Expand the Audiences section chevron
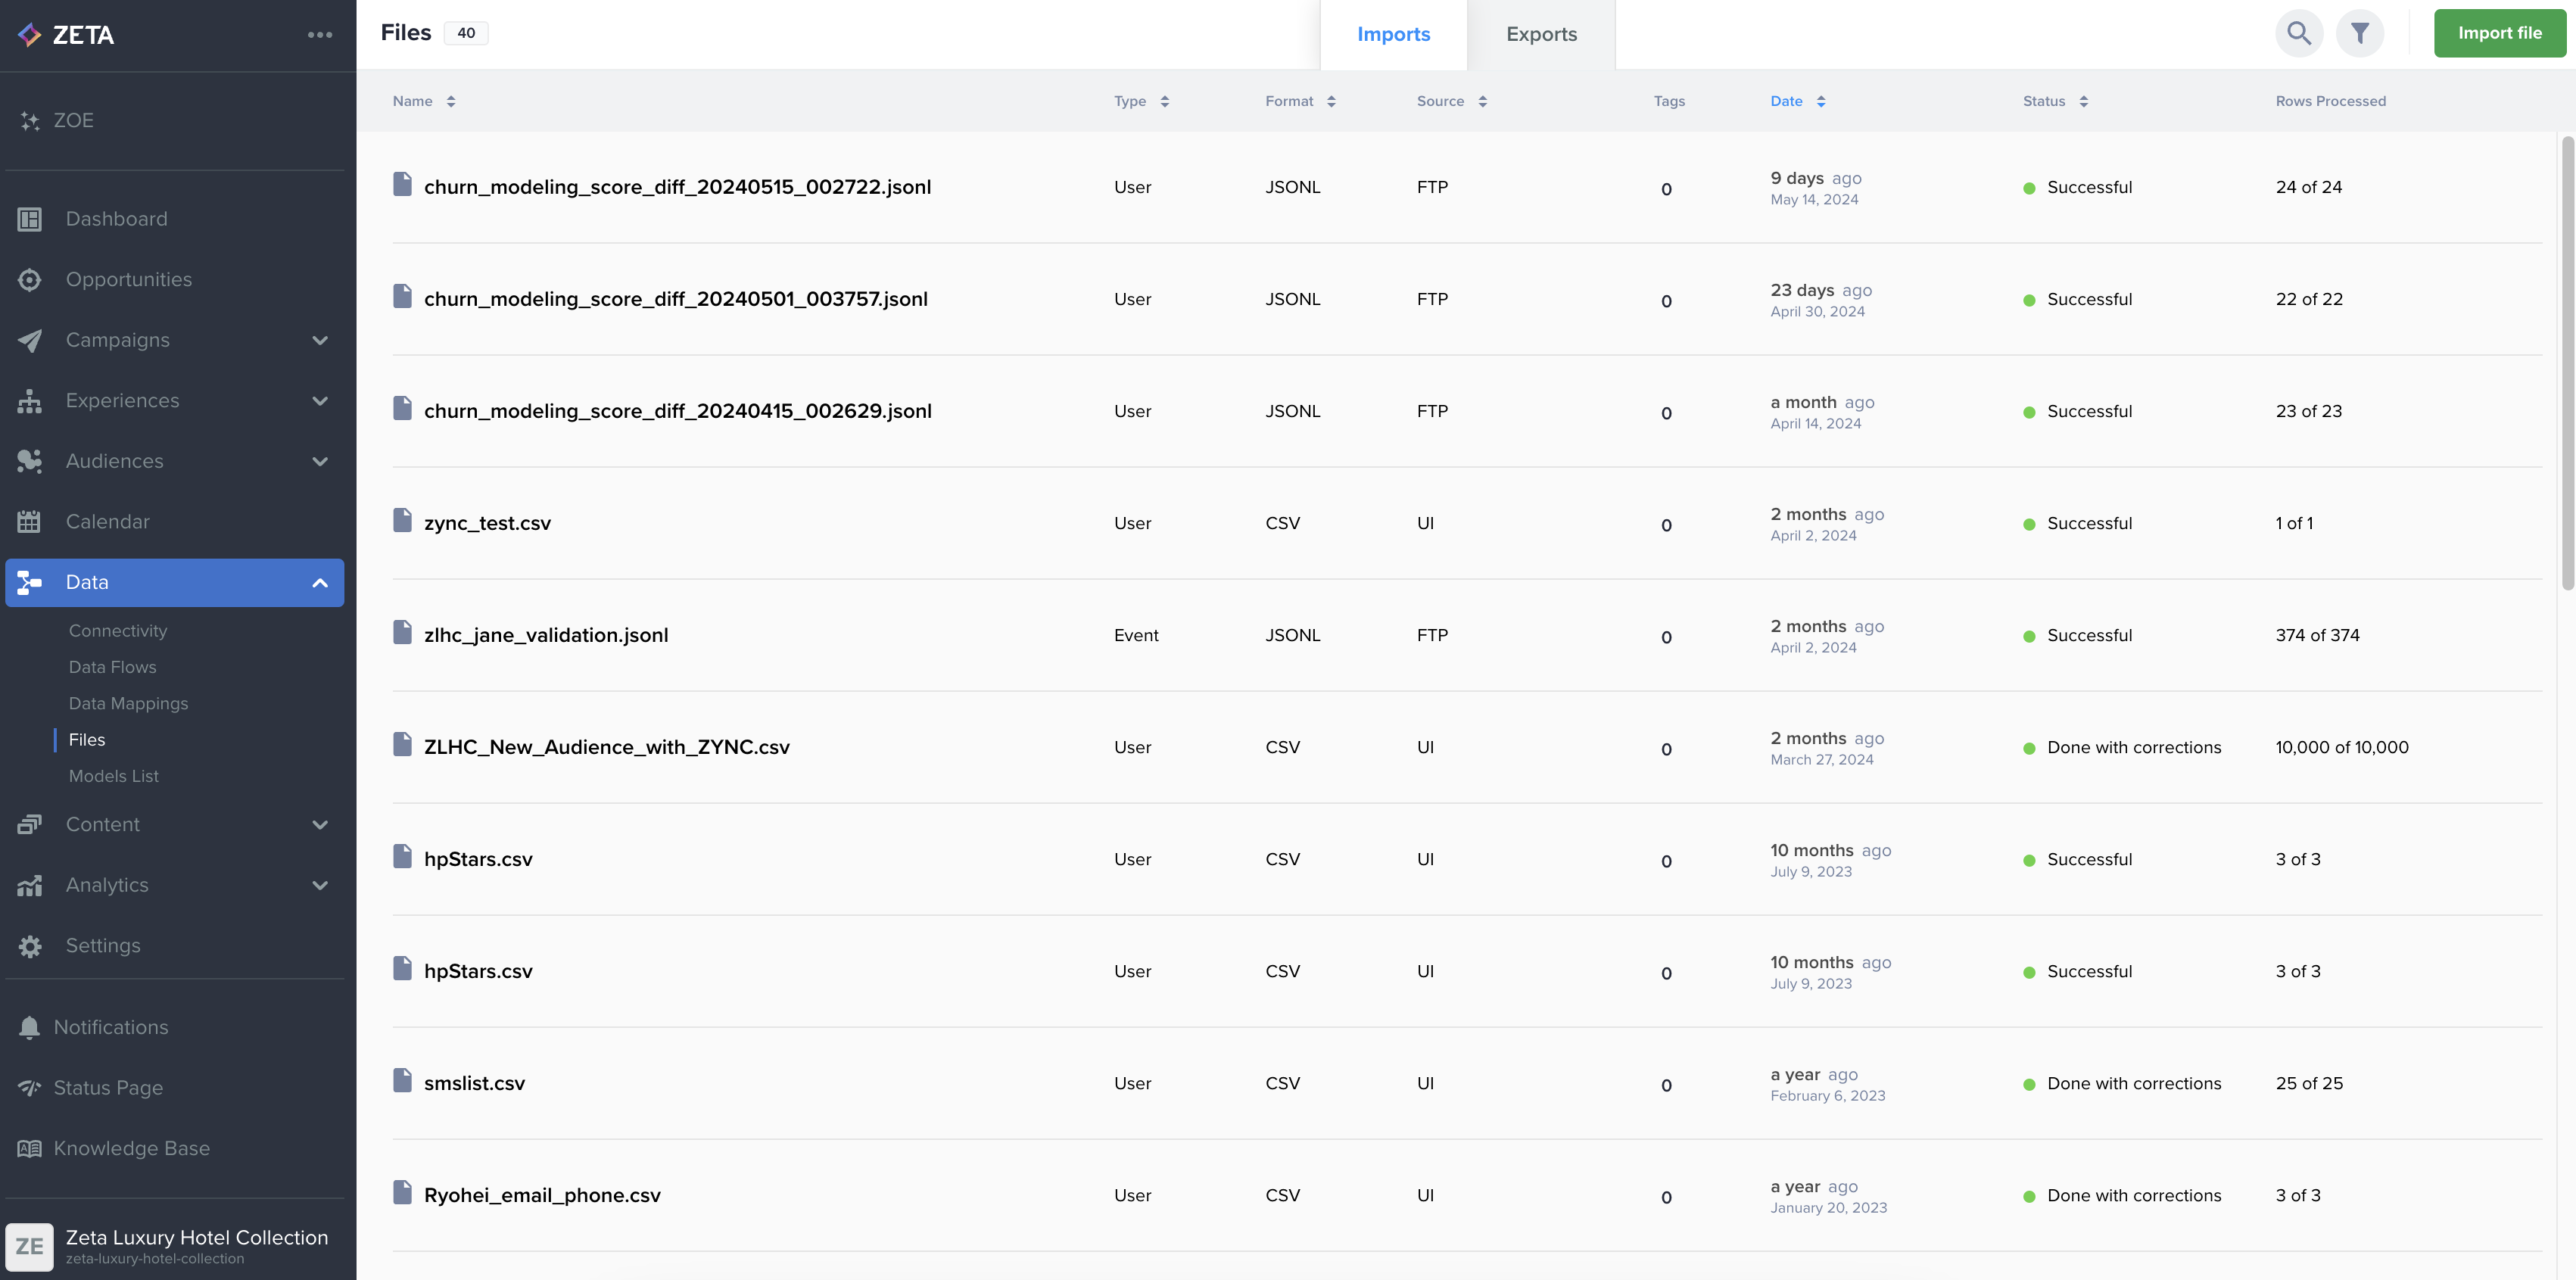The image size is (2576, 1280). coord(320,462)
